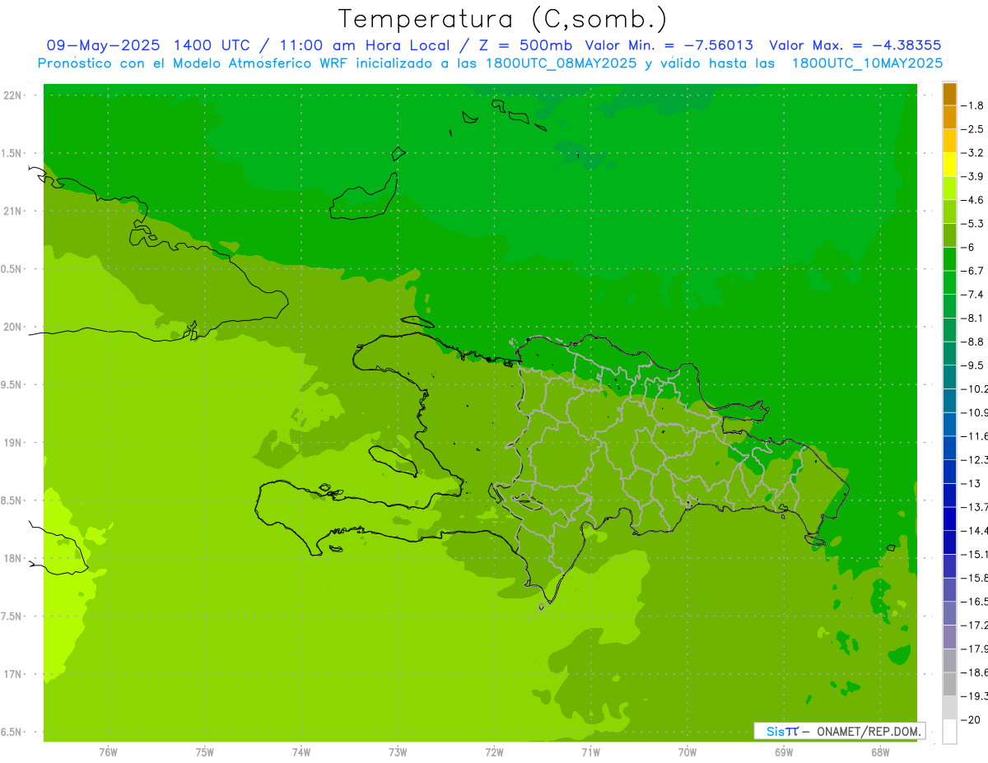This screenshot has height=763, width=988.
Task: Click the white swatch below -20
Action: click(x=949, y=731)
